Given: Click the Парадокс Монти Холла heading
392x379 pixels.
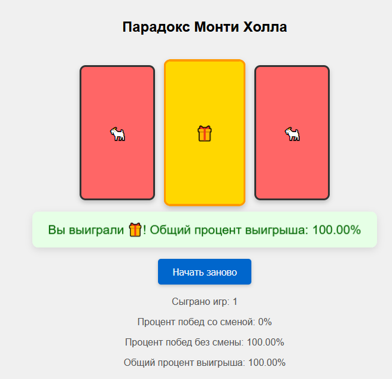Looking at the screenshot, I should click(205, 27).
